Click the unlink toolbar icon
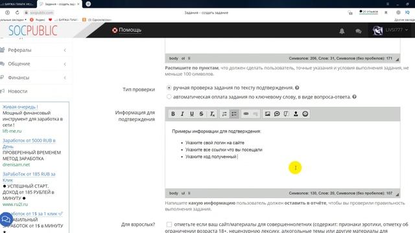The width and height of the screenshot is (415, 233). click(x=255, y=114)
